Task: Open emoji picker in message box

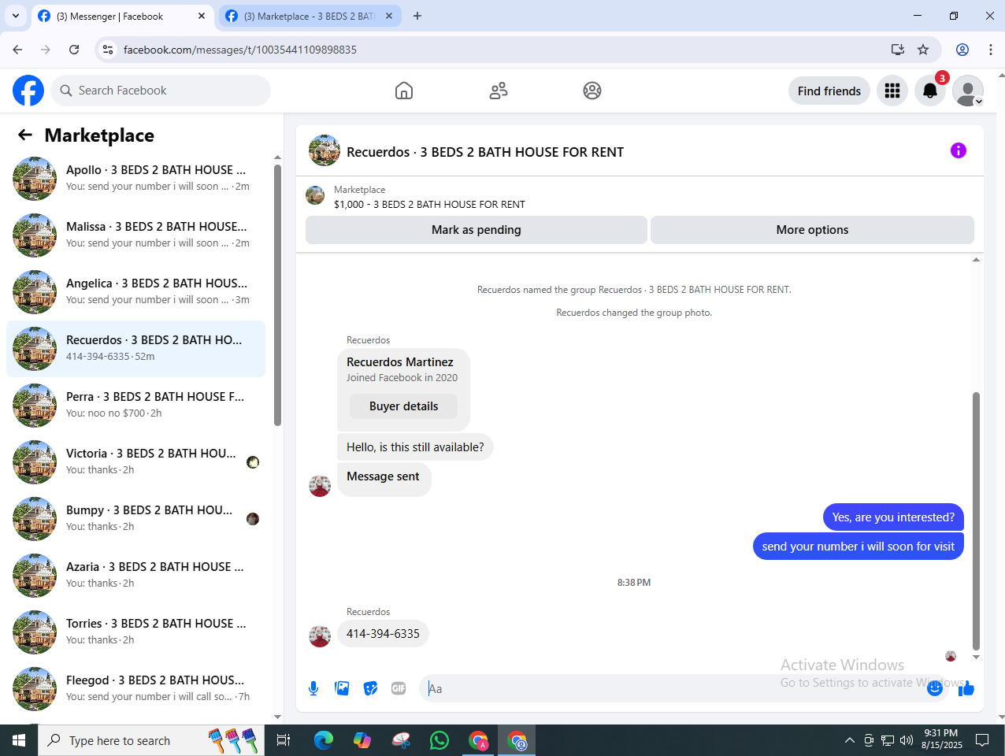Action: pyautogui.click(x=935, y=688)
